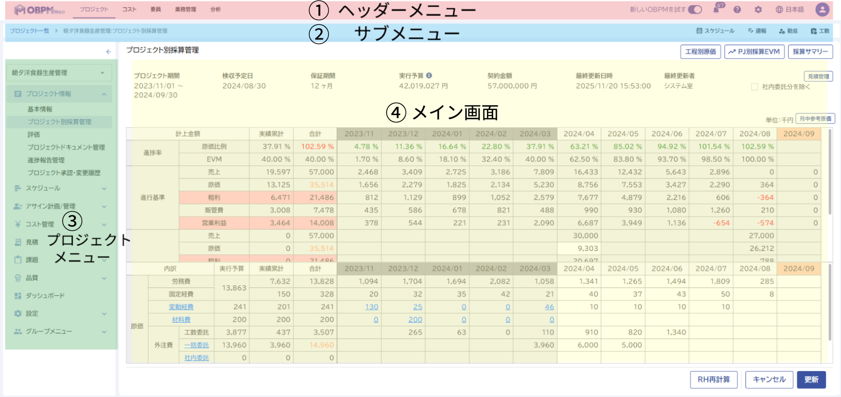Open the 変動経費 row link

click(x=181, y=307)
